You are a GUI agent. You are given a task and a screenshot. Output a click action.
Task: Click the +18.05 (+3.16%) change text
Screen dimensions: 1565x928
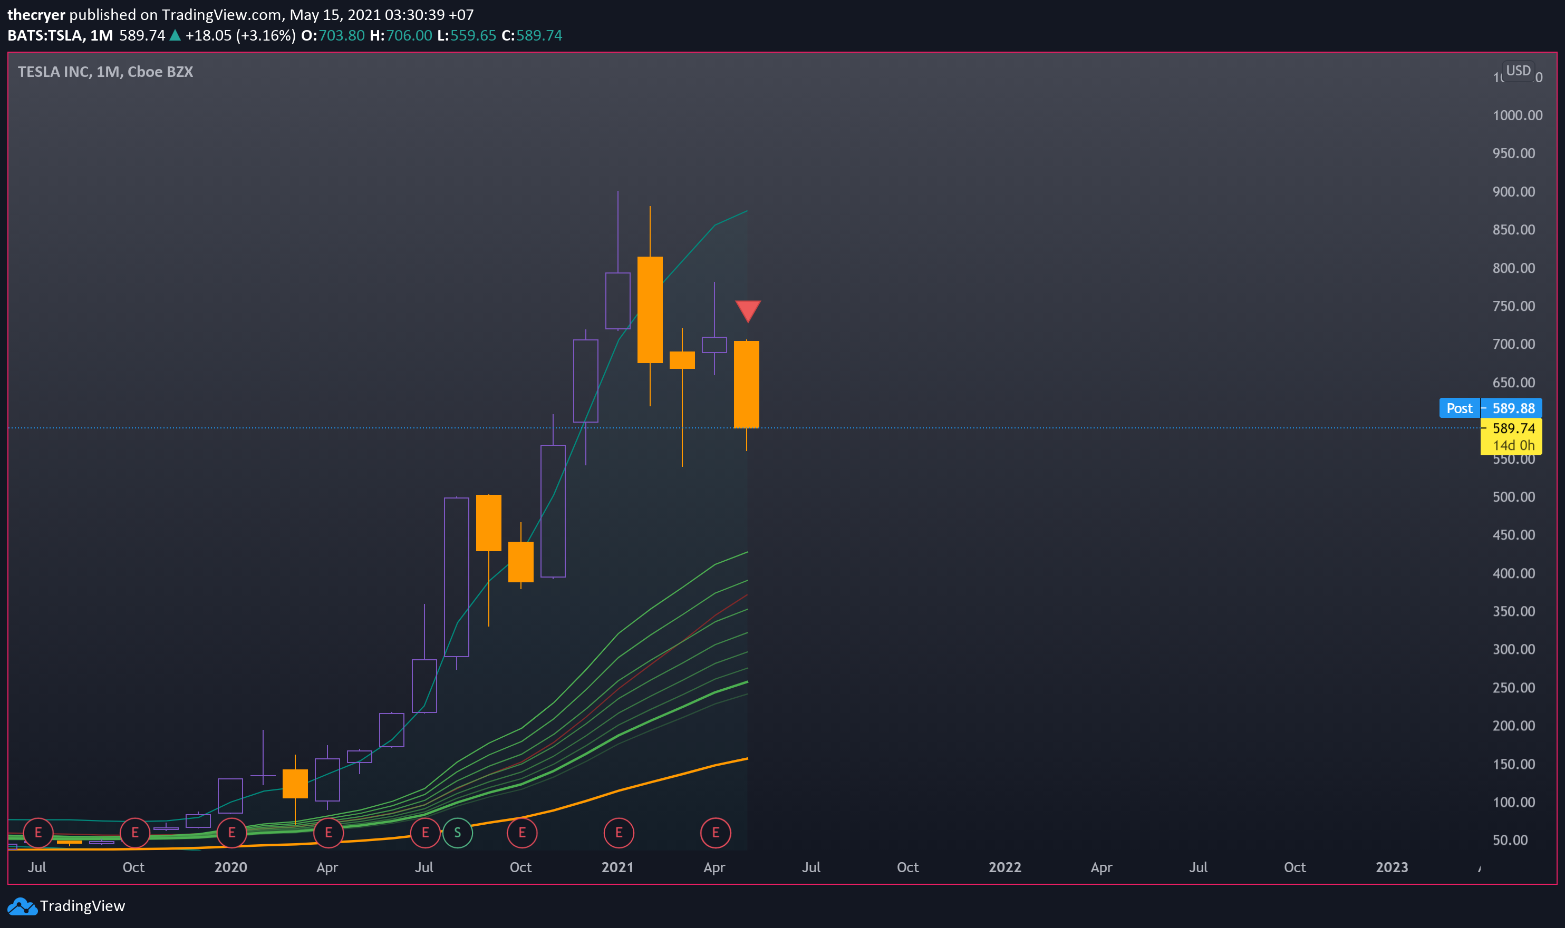pyautogui.click(x=240, y=36)
